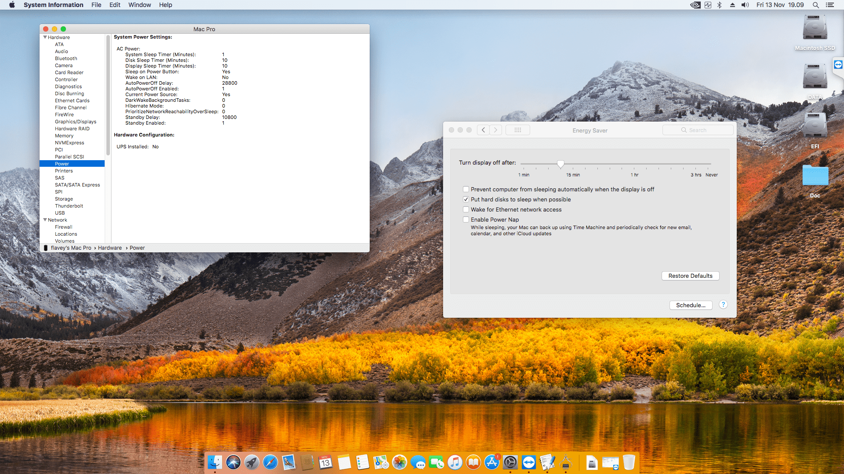
Task: Click the Schedule... button
Action: point(691,305)
